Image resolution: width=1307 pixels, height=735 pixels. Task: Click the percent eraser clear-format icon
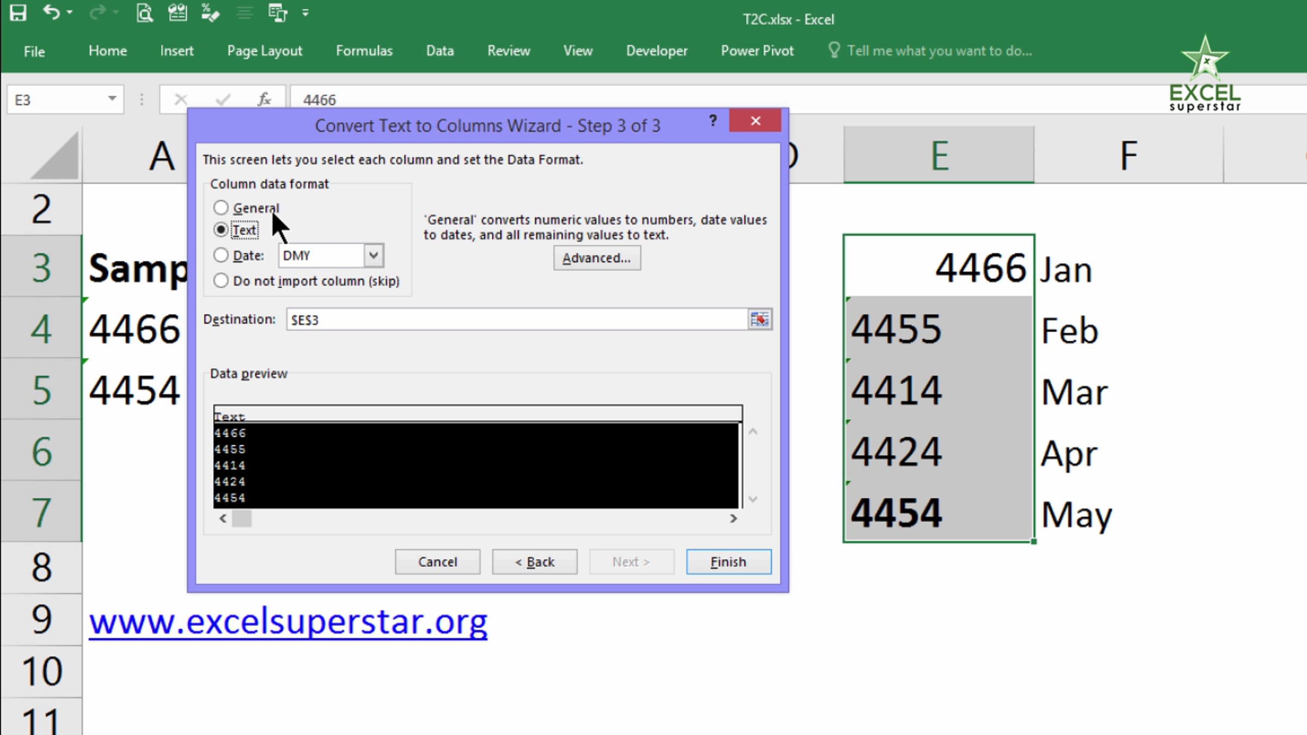coord(210,13)
